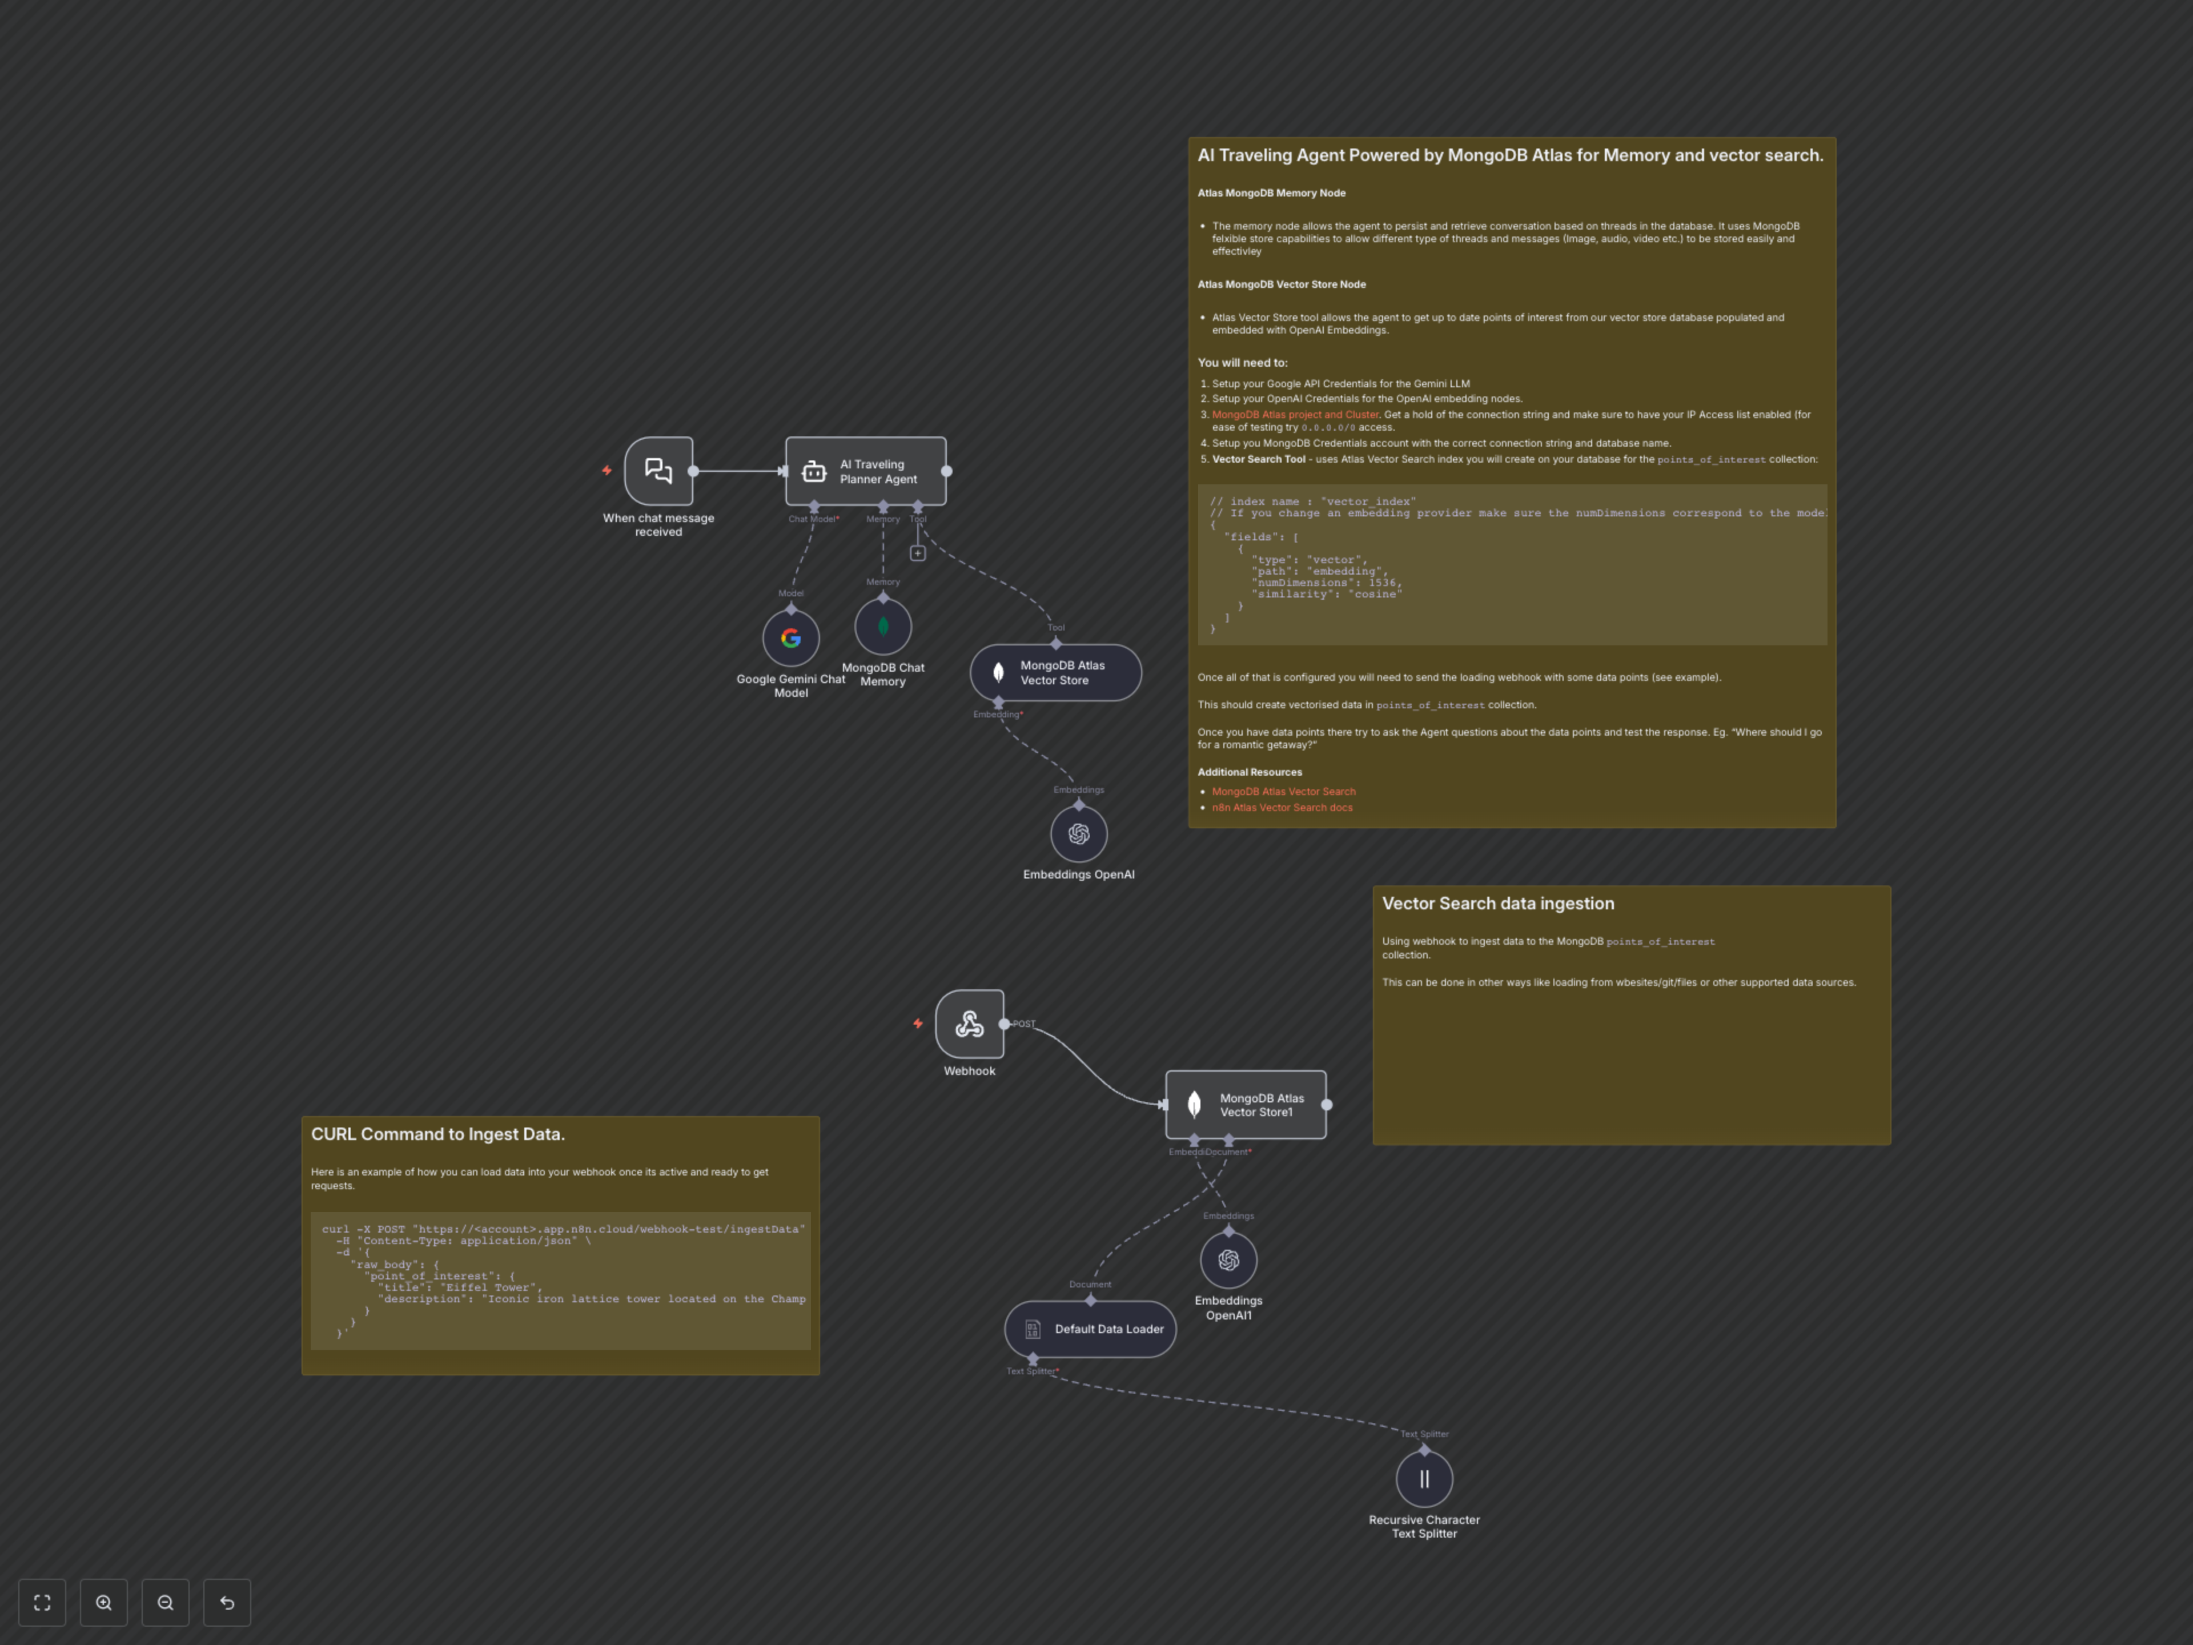The height and width of the screenshot is (1645, 2193).
Task: Select the Recursive Character Text Splitter node
Action: pos(1424,1478)
